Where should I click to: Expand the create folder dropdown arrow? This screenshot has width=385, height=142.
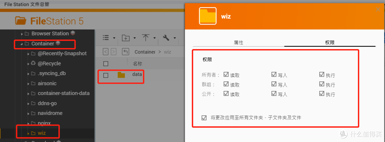tap(134, 38)
